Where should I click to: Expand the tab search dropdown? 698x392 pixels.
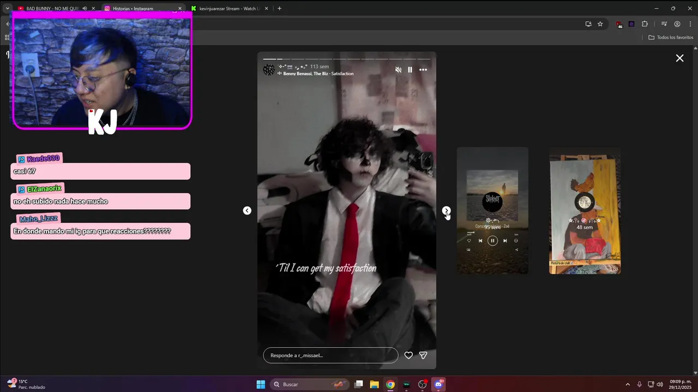[x=7, y=8]
